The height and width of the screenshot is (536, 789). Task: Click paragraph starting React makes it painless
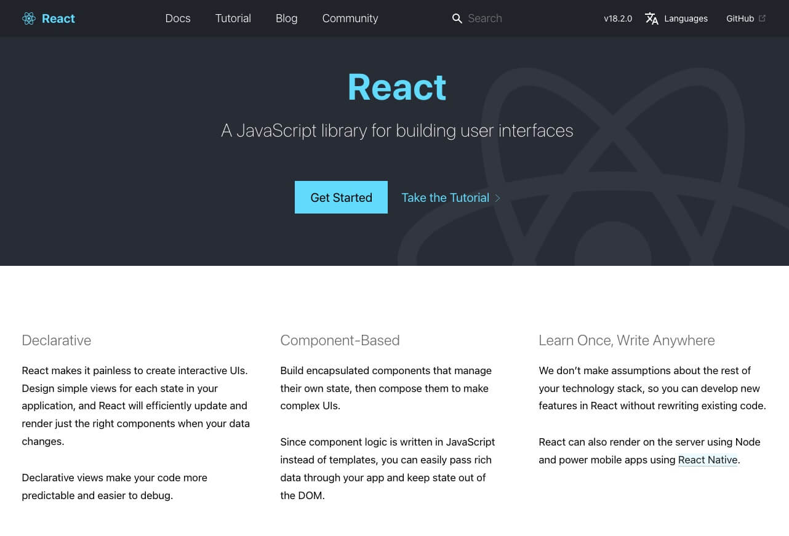click(x=136, y=406)
